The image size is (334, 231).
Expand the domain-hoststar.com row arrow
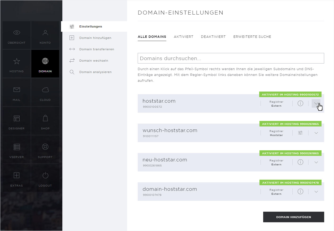click(316, 192)
